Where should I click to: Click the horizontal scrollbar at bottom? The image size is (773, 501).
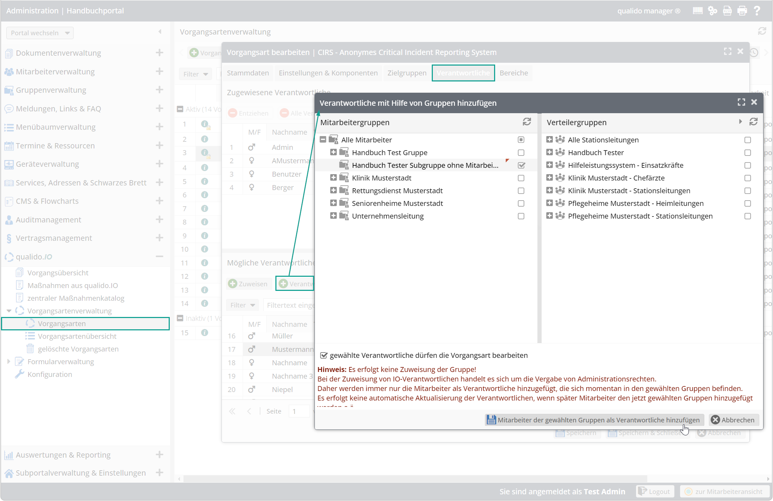(416, 479)
